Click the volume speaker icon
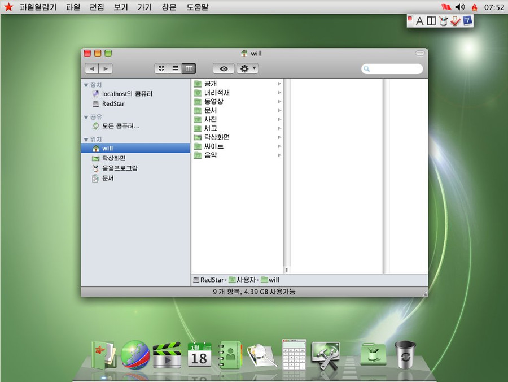 (459, 7)
